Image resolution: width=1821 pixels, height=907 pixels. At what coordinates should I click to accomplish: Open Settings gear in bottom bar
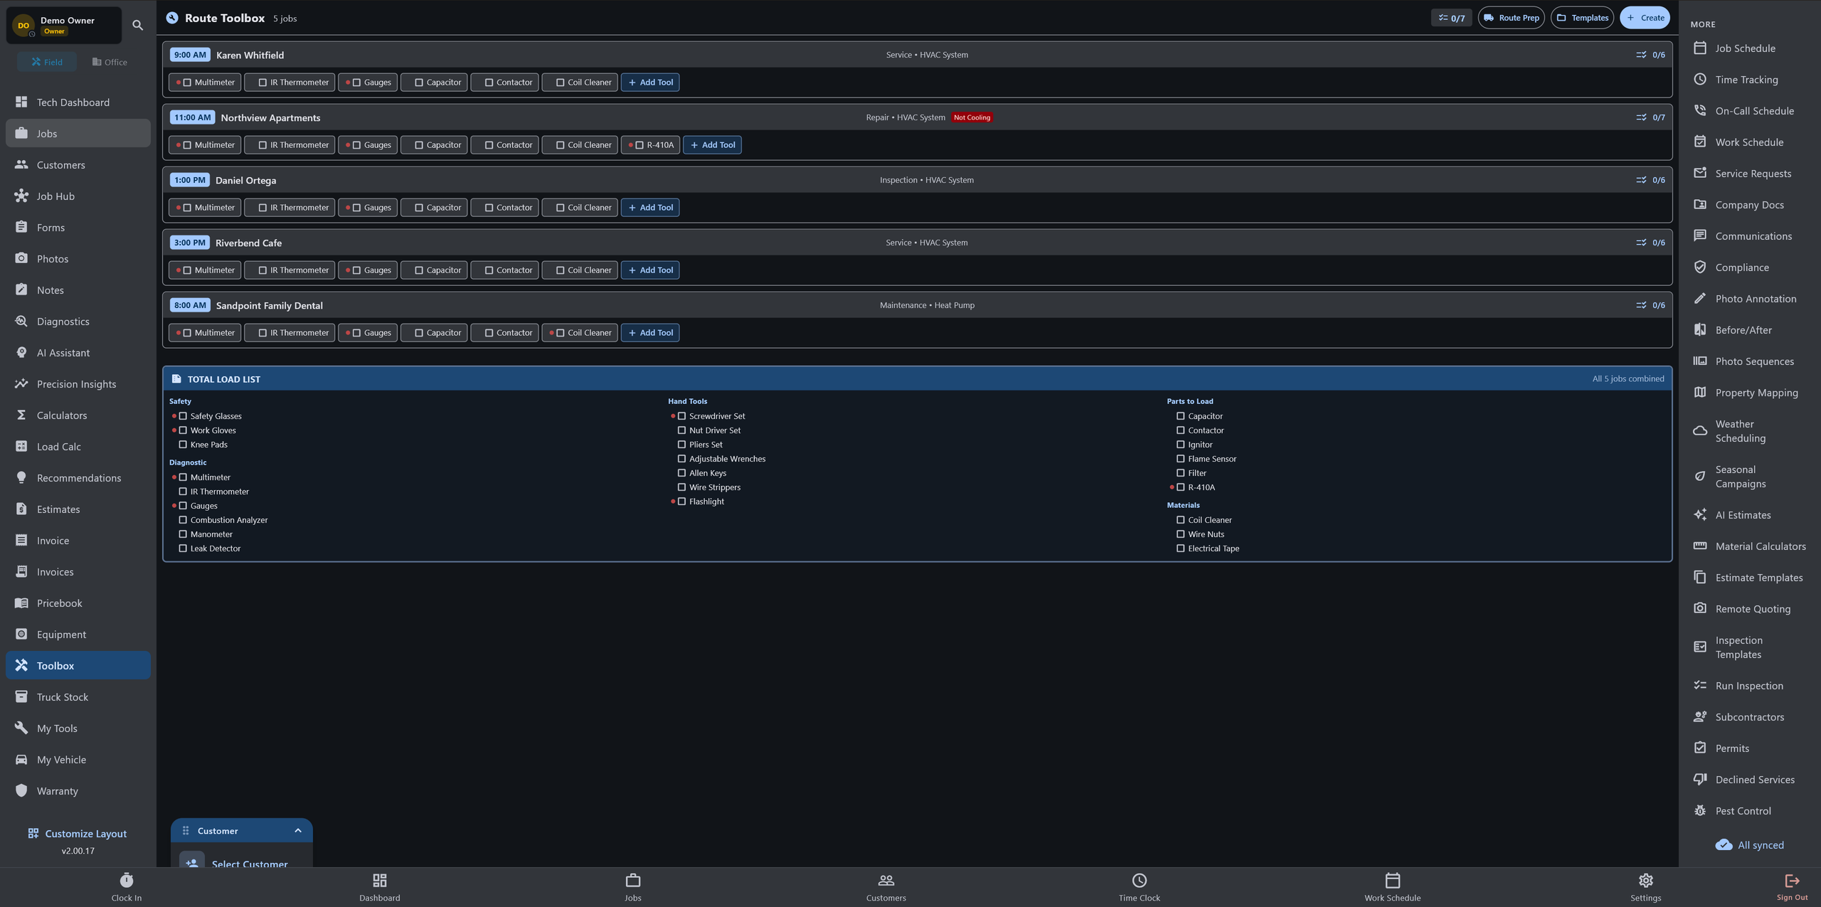tap(1645, 887)
